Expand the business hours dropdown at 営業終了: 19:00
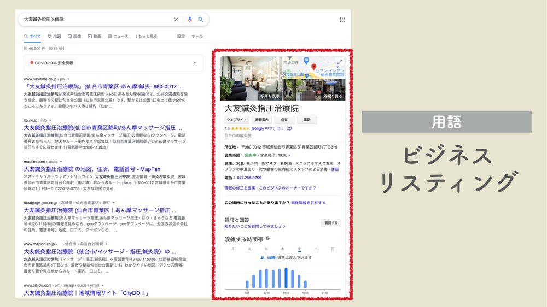 [289, 156]
